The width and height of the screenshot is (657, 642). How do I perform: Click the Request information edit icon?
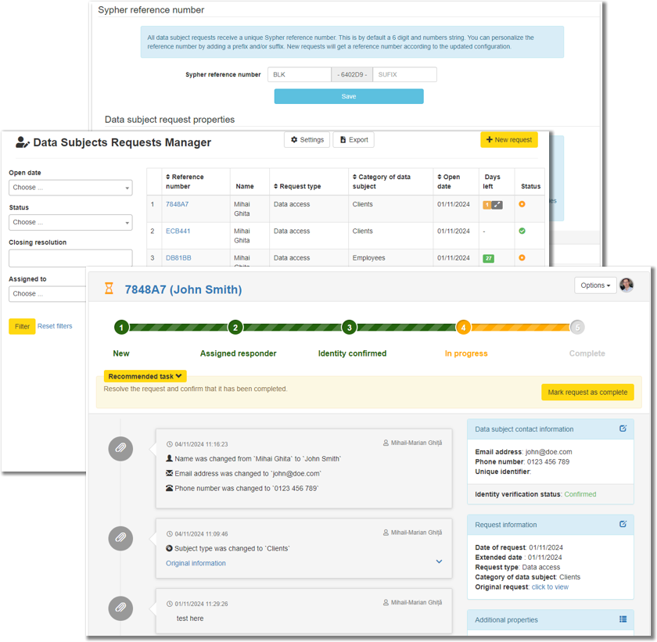pyautogui.click(x=623, y=524)
